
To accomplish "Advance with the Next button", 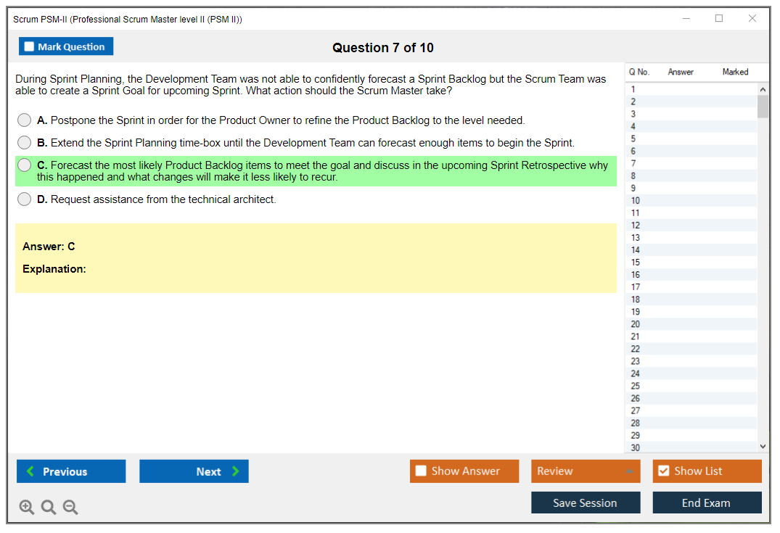I will click(194, 471).
